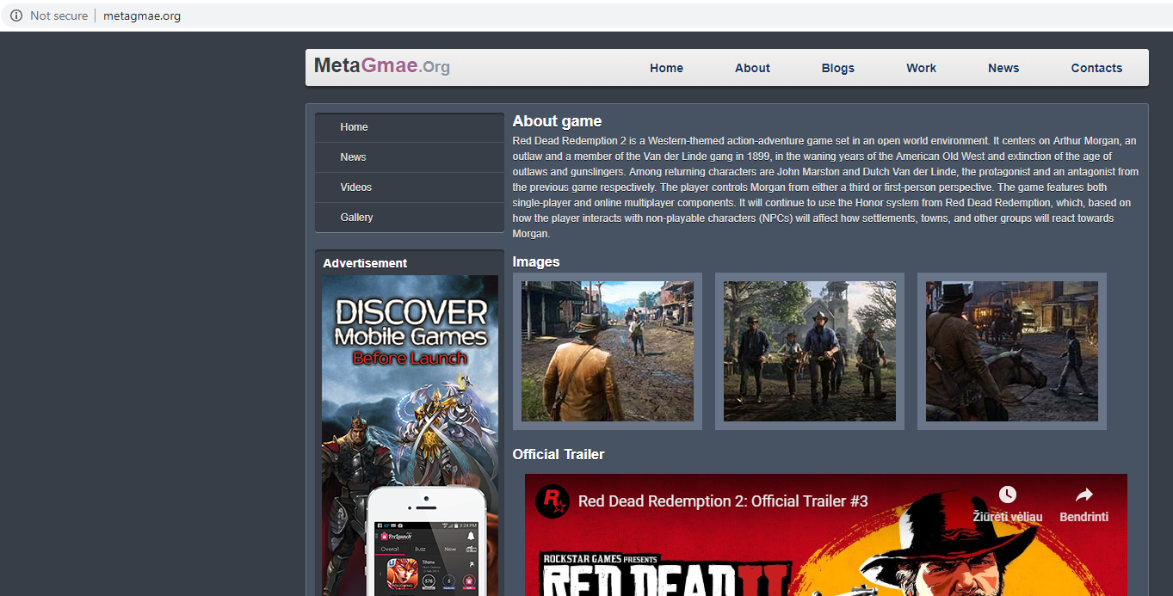Click the Images section heading
The width and height of the screenshot is (1173, 596).
click(x=536, y=261)
